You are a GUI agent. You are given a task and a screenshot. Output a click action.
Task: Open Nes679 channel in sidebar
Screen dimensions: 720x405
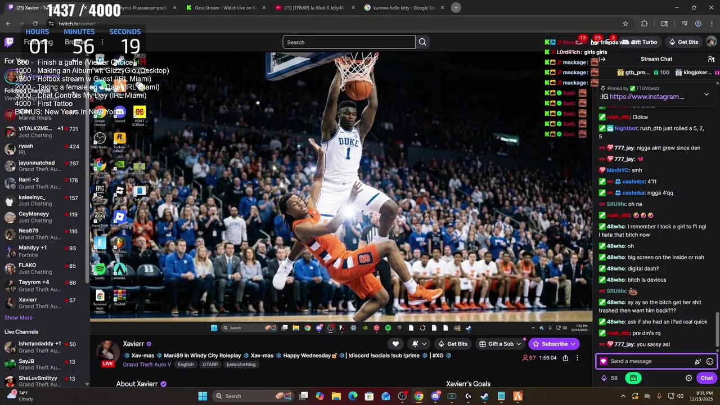tap(44, 234)
